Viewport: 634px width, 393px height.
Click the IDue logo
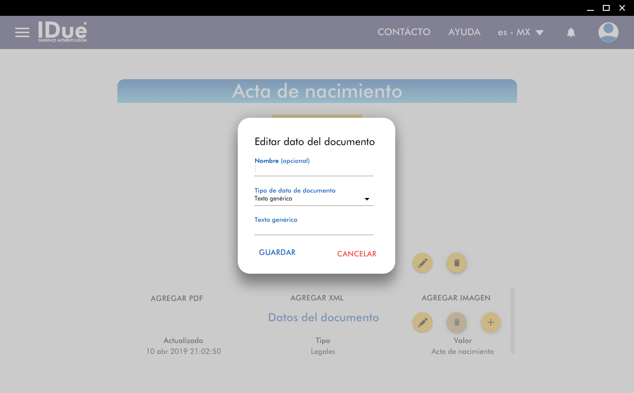tap(62, 32)
